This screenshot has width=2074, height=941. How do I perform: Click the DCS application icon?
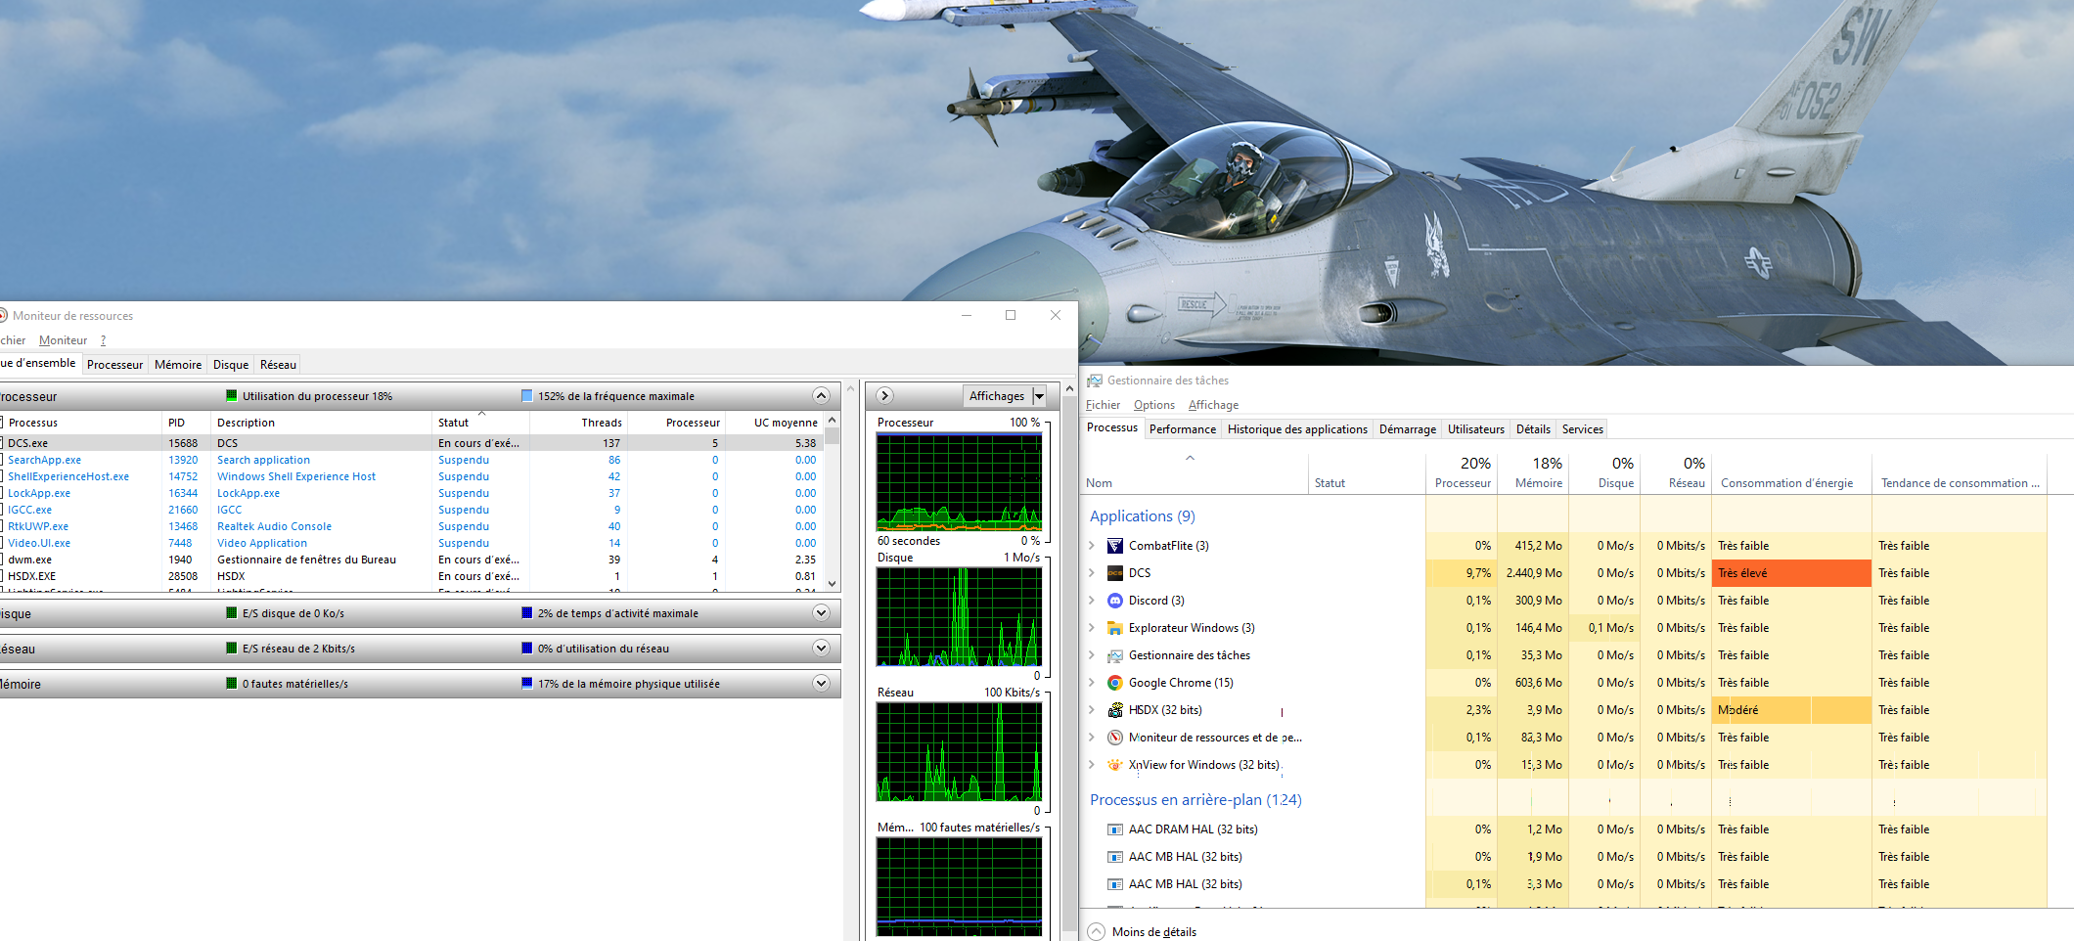tap(1115, 573)
